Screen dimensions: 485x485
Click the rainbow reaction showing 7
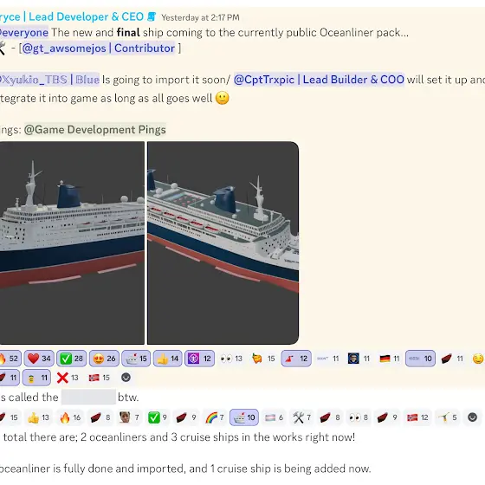[215, 417]
